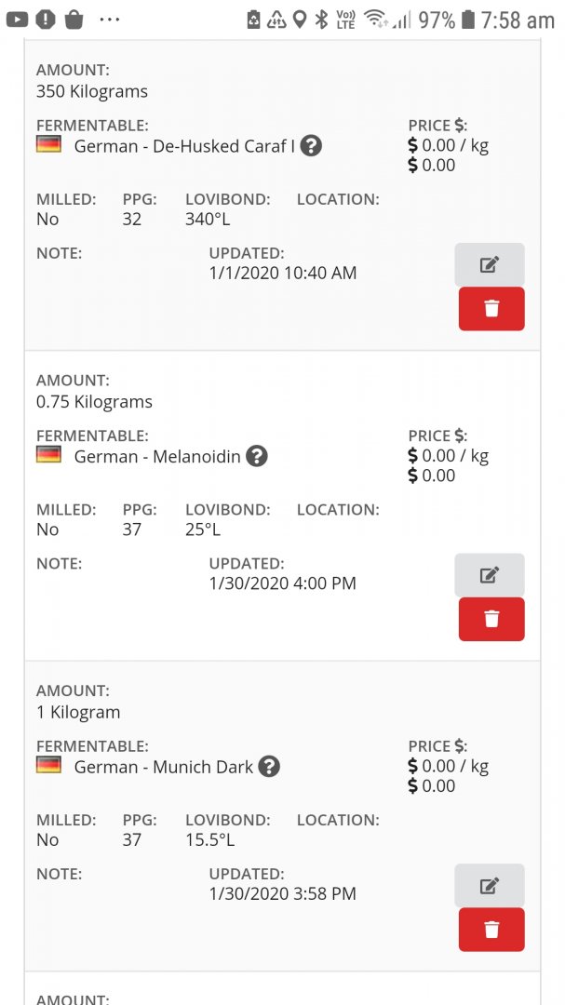Edit the Munich Dark entry

(x=490, y=885)
